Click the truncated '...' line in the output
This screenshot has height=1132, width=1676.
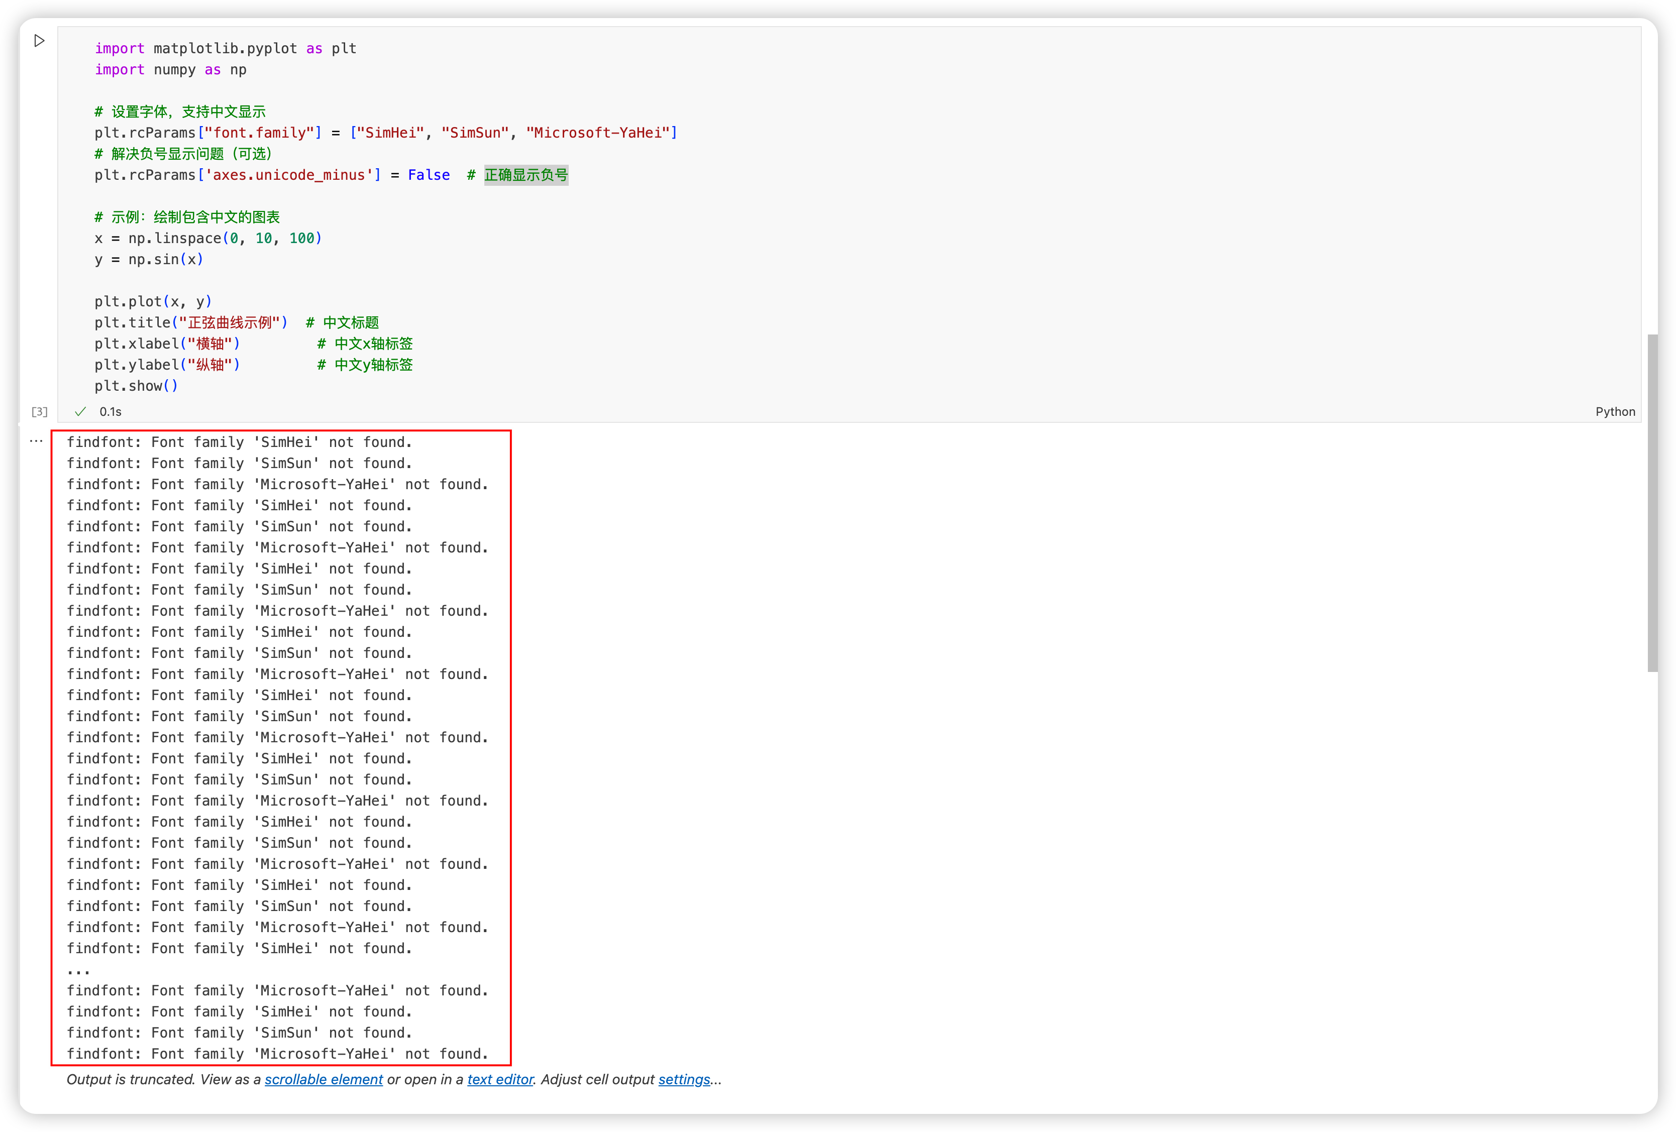point(78,970)
